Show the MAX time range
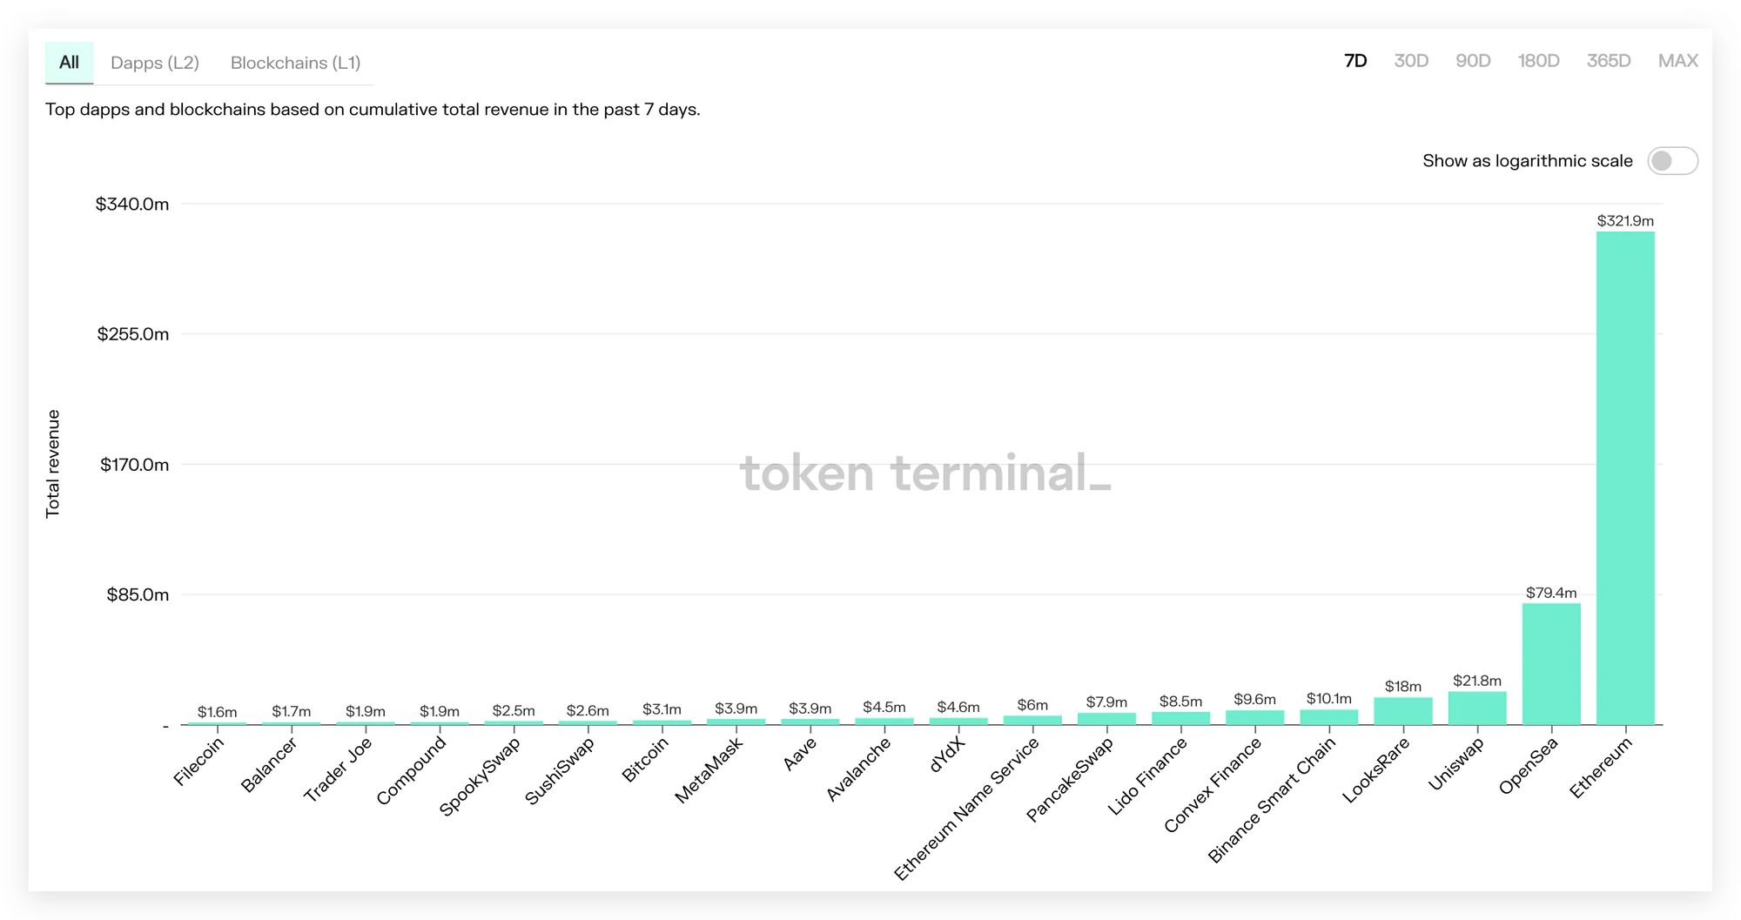The height and width of the screenshot is (920, 1741). pos(1677,61)
